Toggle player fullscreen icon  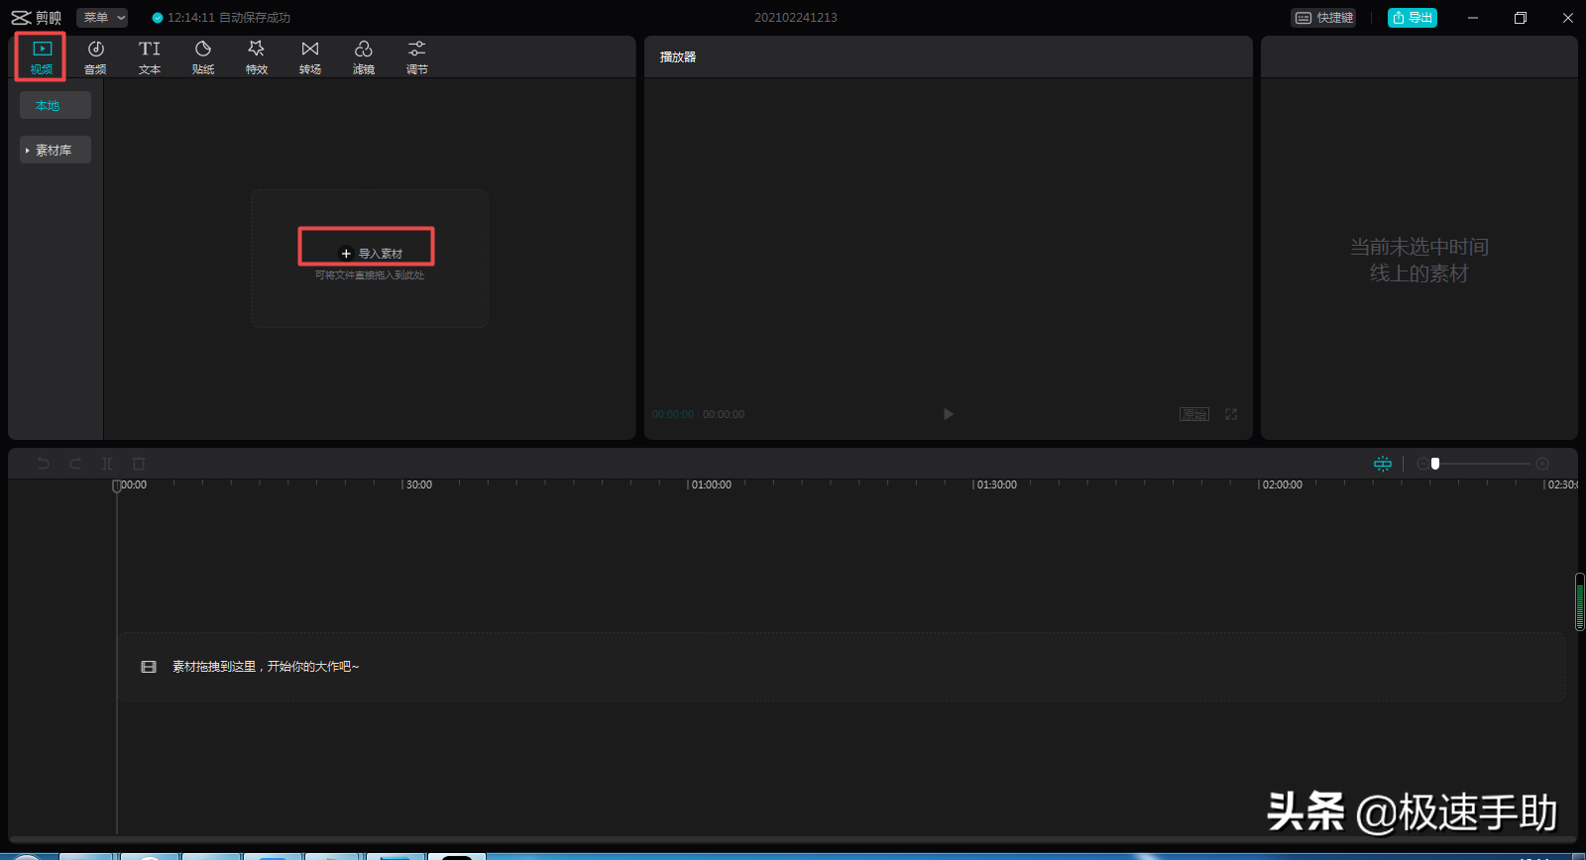point(1231,414)
